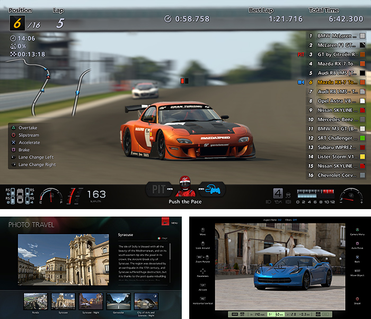Viewport: 371px width, 319px height.
Task: Select the Ronda location thumbnail
Action: coord(36,301)
